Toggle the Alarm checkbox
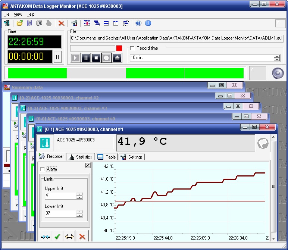Image resolution: width=288 pixels, height=250 pixels. pos(43,169)
